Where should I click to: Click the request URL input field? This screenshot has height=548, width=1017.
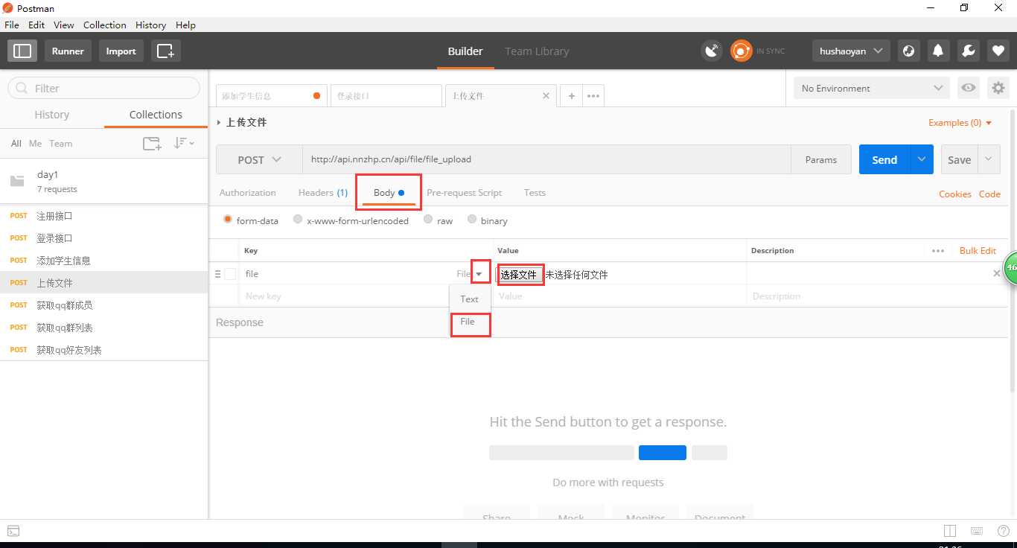pos(546,159)
